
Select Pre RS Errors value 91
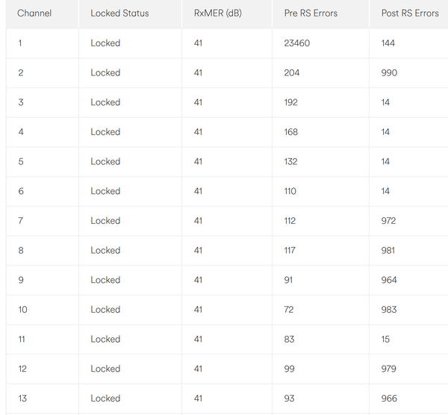289,280
